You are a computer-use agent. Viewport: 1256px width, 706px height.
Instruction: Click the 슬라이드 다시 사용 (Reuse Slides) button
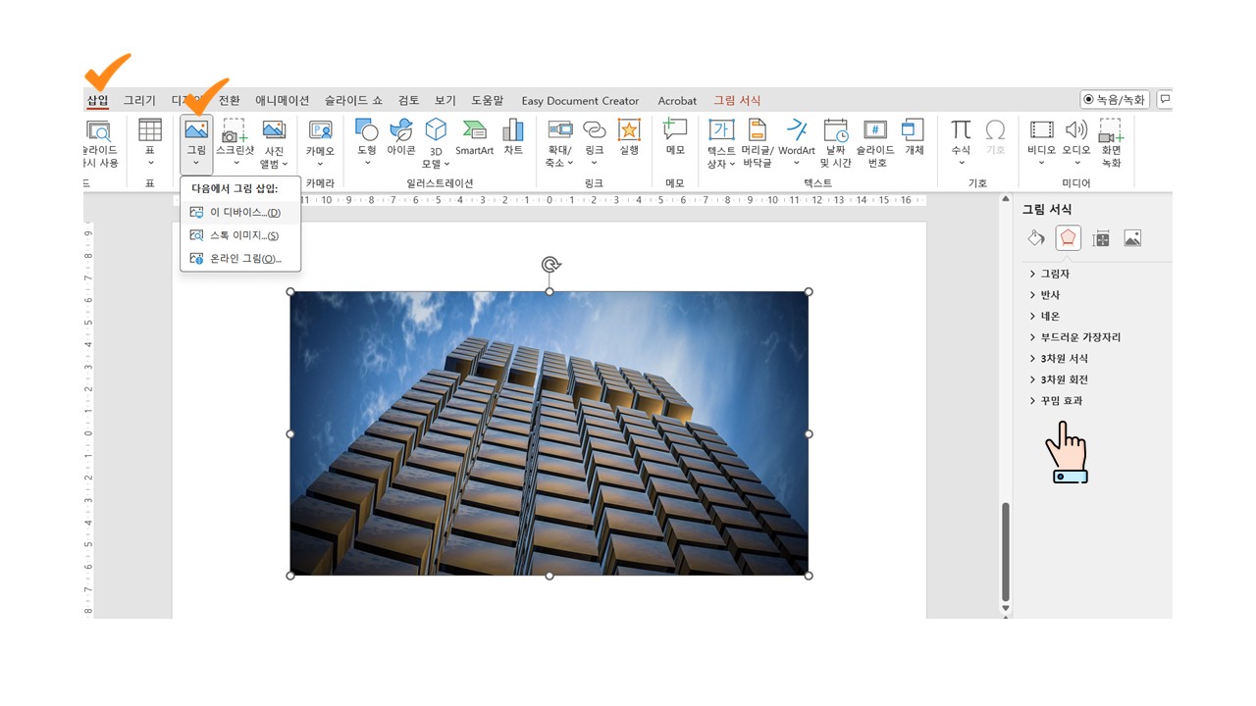coord(99,144)
